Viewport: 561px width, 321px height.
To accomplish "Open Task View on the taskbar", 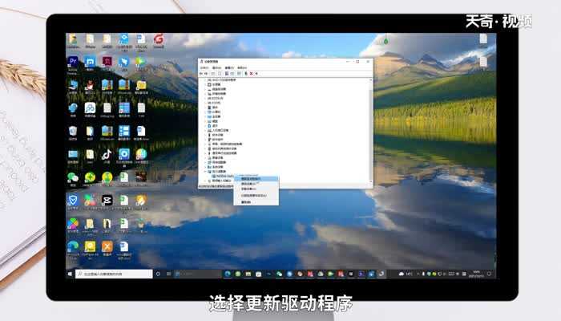I will 168,274.
